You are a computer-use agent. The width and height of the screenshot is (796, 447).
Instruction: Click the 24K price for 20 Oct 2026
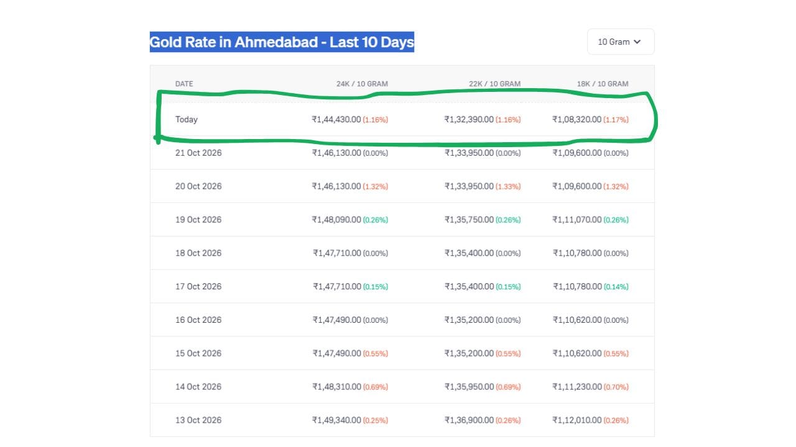click(x=336, y=186)
